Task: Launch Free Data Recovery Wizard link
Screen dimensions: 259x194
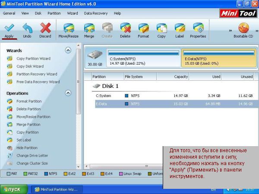Action: (38, 82)
